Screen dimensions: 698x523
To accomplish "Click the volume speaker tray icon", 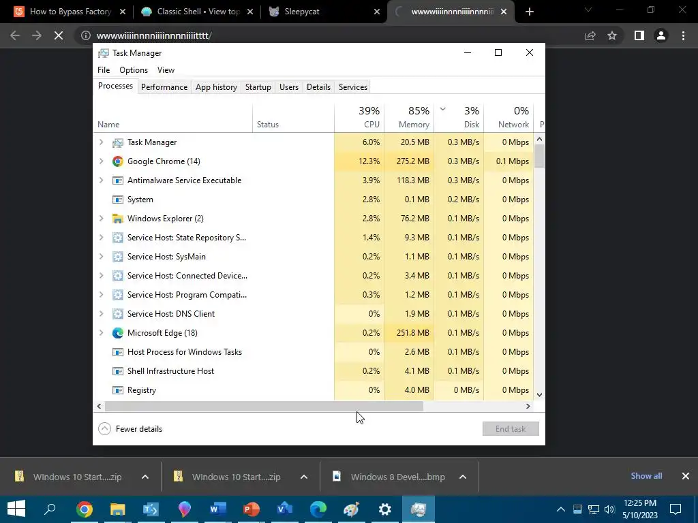I will click(610, 509).
